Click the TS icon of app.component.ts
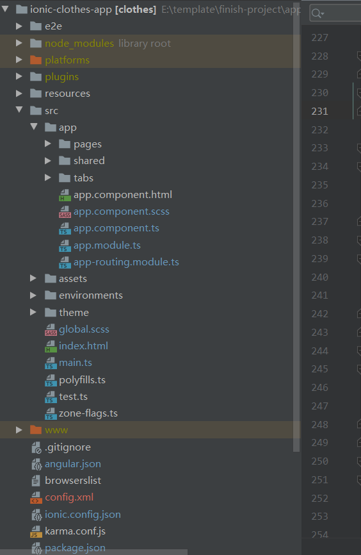The width and height of the screenshot is (361, 555). [65, 228]
